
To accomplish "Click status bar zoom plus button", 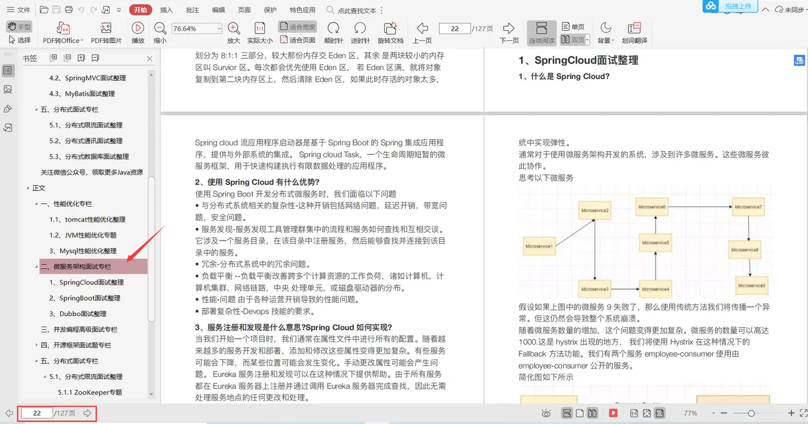I will (x=791, y=413).
